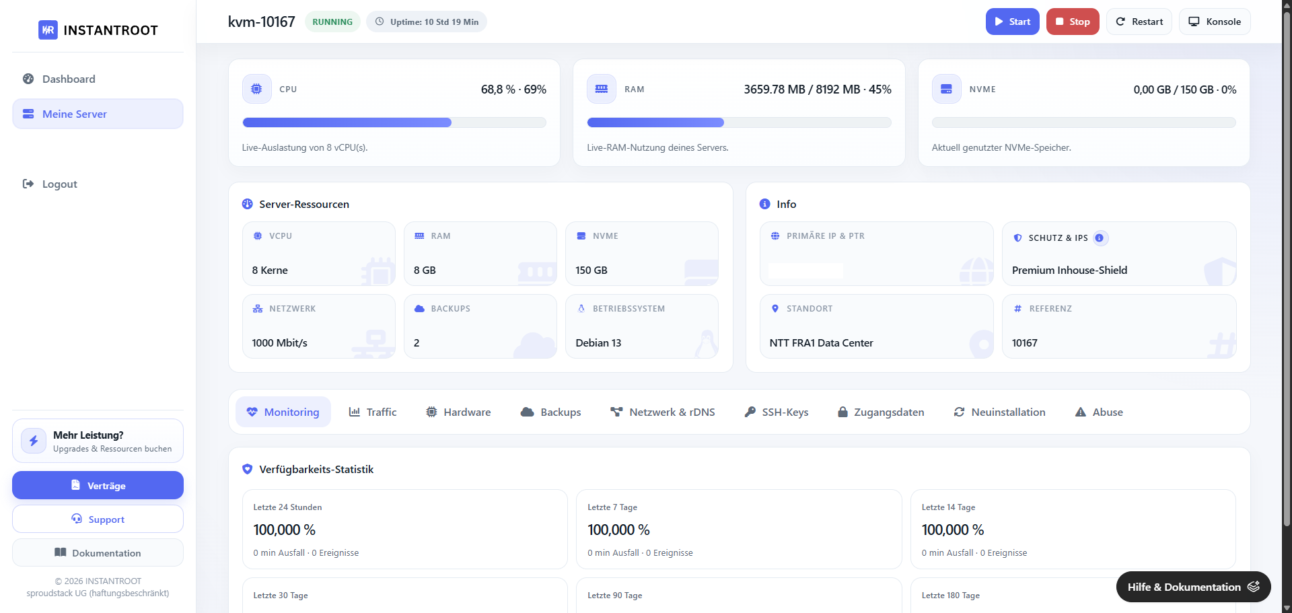Click the Server-Ressourcen pie chart icon

pos(248,204)
